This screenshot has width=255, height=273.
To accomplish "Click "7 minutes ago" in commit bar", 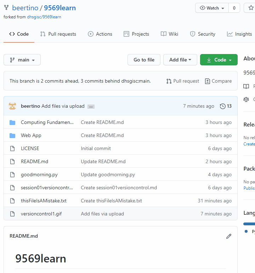I will (198, 106).
